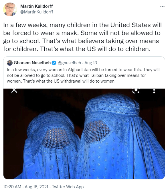The width and height of the screenshot is (168, 192).
Task: Click the right blue burqa figure in the photo
Action: (121, 137)
